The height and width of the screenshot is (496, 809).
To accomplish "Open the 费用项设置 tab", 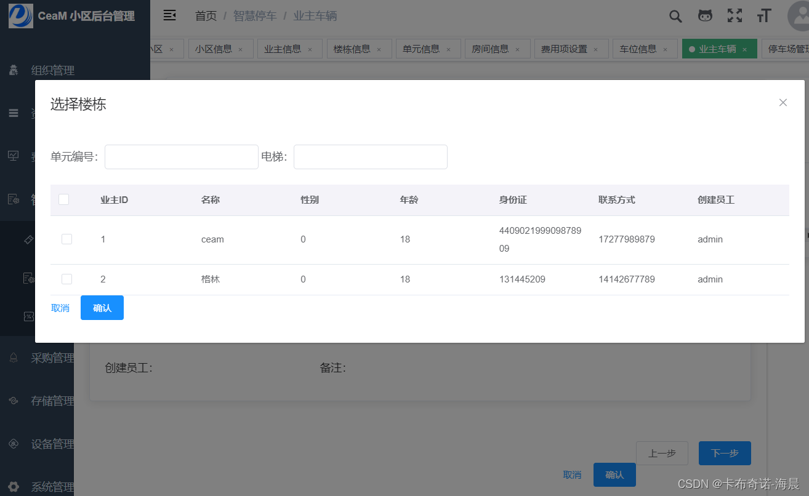I will click(564, 49).
